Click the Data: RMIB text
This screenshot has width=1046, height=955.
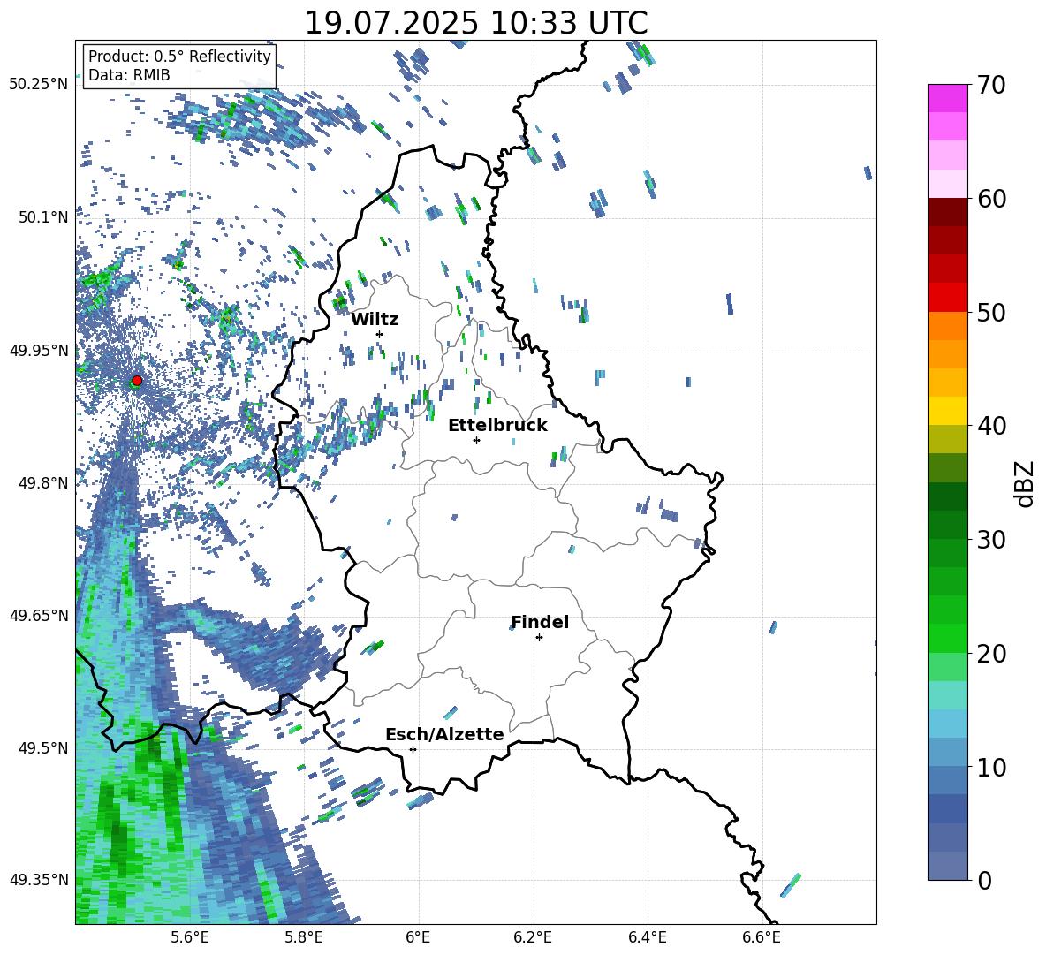pyautogui.click(x=129, y=75)
